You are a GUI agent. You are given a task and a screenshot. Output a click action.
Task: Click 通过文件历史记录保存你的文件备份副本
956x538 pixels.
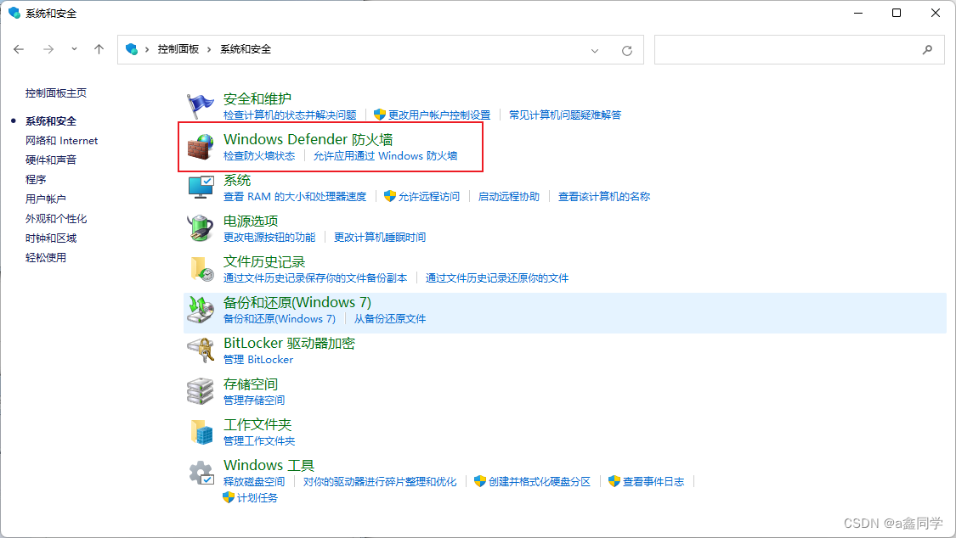[315, 278]
